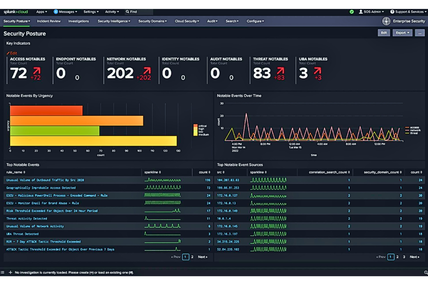The image size is (428, 285).
Task: Create a new investigation with the plus icon
Action: point(10,272)
